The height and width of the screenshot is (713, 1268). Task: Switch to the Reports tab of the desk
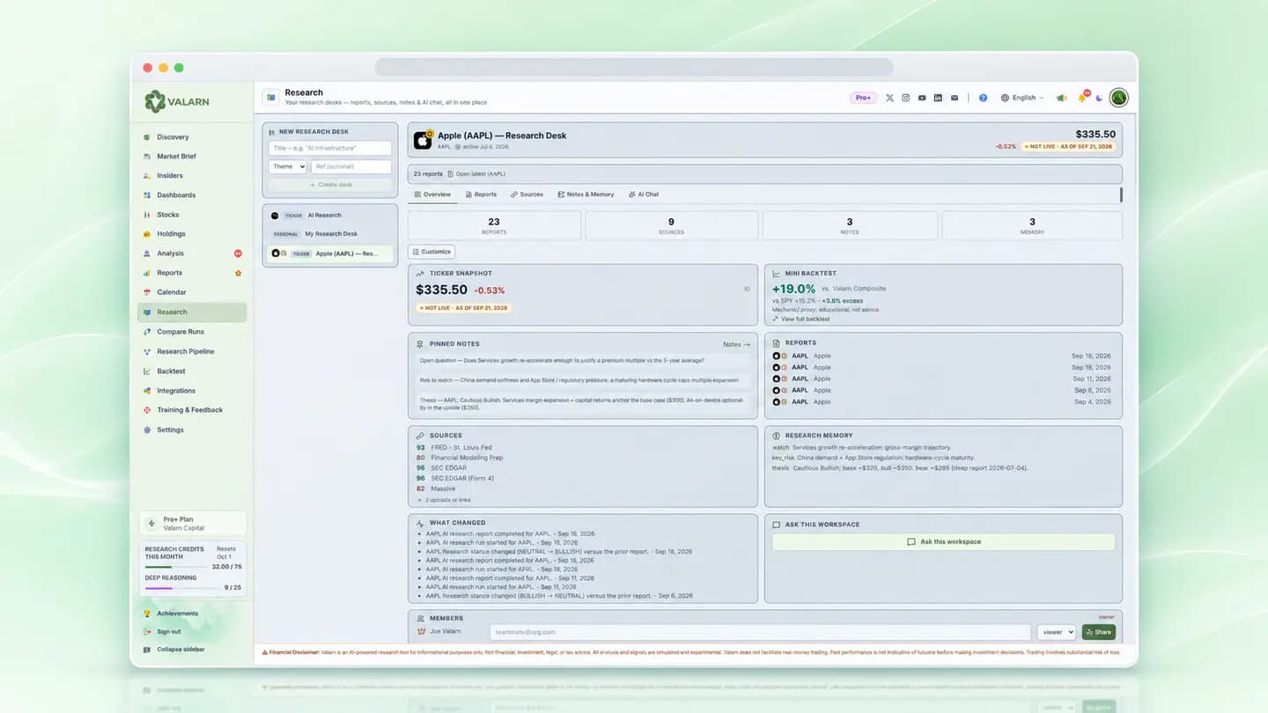(481, 195)
